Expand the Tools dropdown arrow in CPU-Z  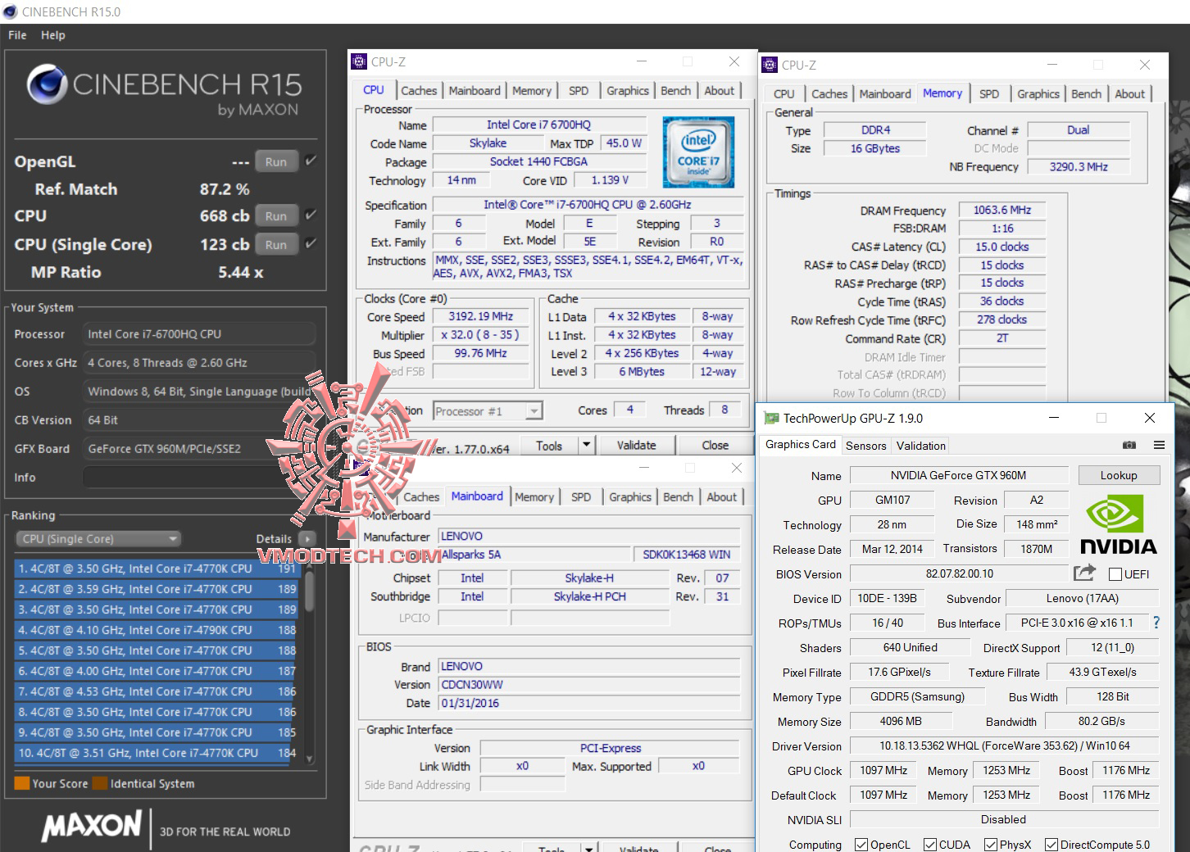click(x=586, y=445)
